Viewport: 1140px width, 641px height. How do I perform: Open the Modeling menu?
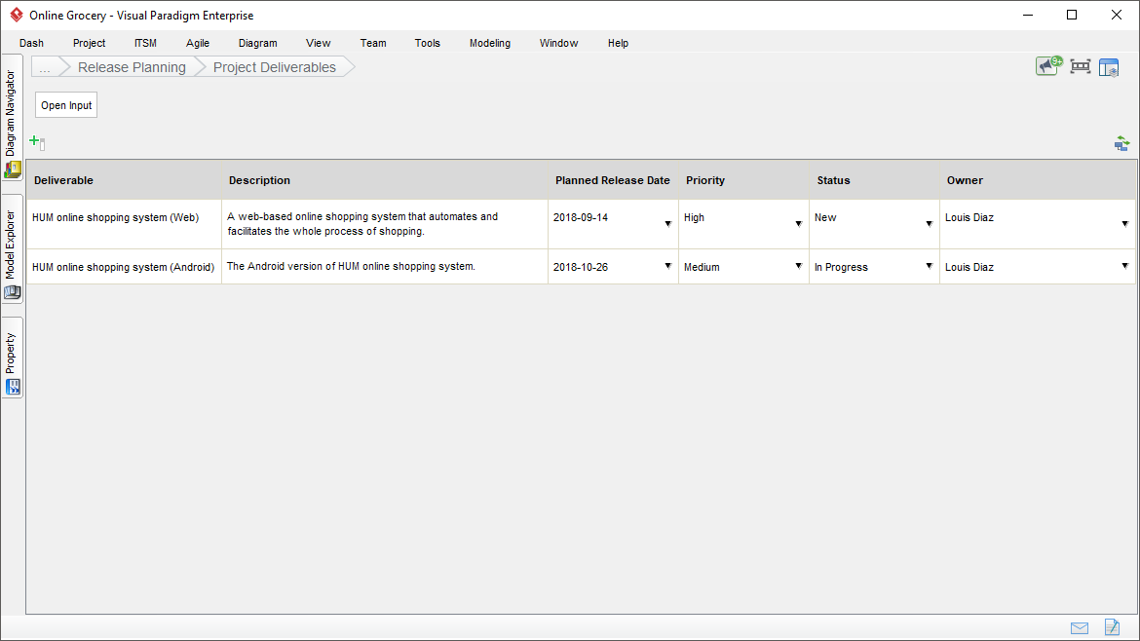pos(490,43)
